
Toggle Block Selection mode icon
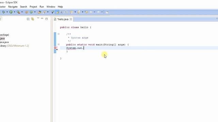pyautogui.click(x=61, y=12)
